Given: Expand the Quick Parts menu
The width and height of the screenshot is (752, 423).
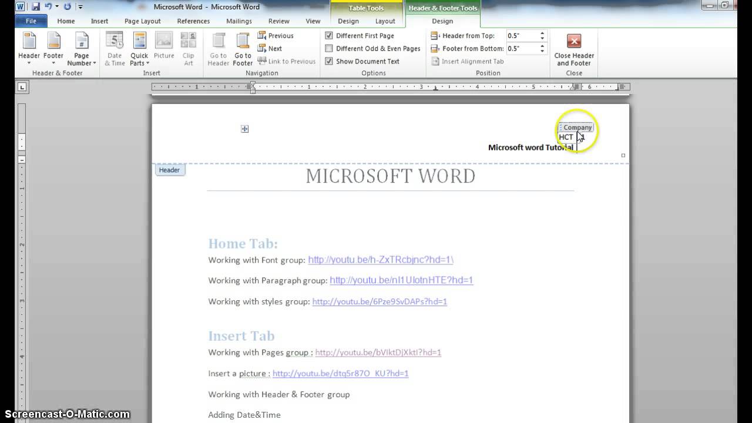Looking at the screenshot, I should (x=139, y=49).
